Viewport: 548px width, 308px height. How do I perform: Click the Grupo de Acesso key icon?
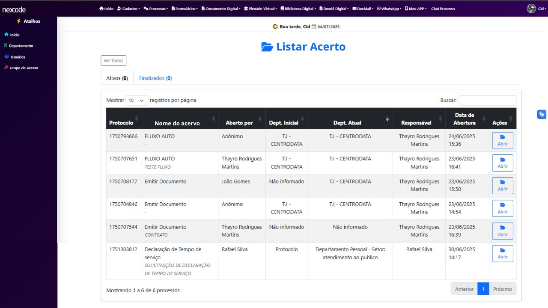(x=6, y=68)
